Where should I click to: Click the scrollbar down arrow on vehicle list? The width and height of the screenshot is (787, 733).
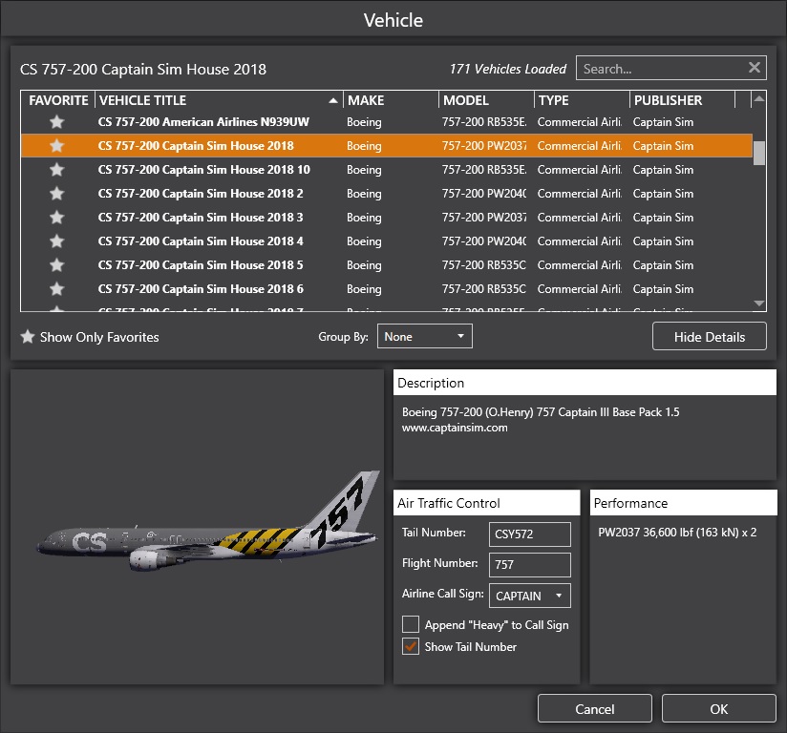[x=758, y=304]
